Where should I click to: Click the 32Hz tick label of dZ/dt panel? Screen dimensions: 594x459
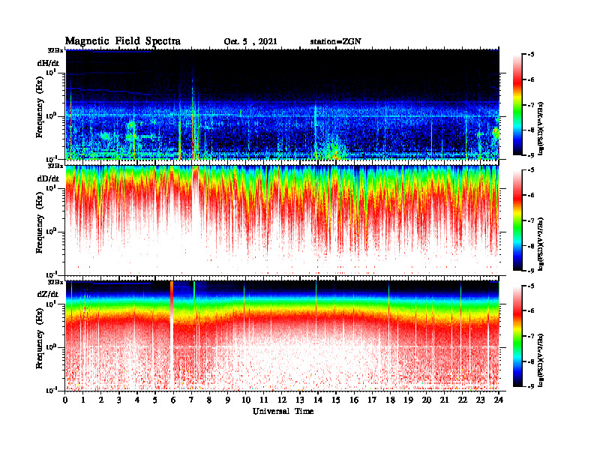click(x=55, y=282)
